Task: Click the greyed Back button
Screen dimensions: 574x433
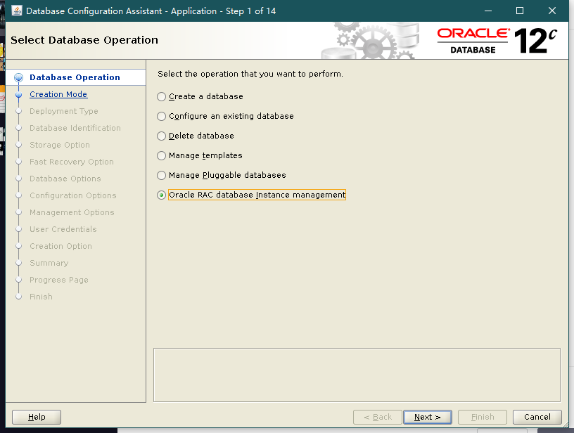Action: (x=378, y=417)
